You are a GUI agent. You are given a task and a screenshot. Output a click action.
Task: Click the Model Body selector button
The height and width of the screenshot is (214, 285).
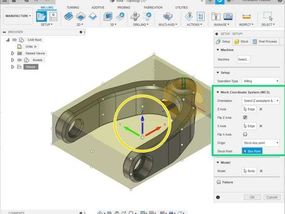click(x=249, y=171)
